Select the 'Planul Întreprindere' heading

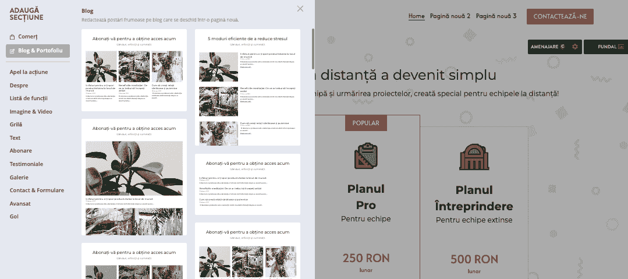click(474, 199)
